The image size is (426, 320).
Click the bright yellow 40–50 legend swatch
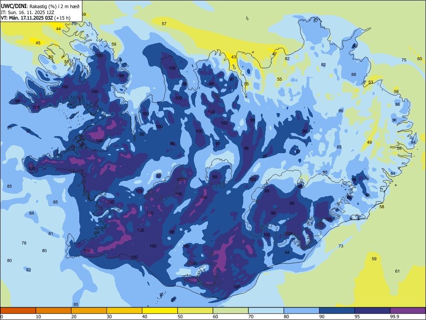tap(160, 311)
